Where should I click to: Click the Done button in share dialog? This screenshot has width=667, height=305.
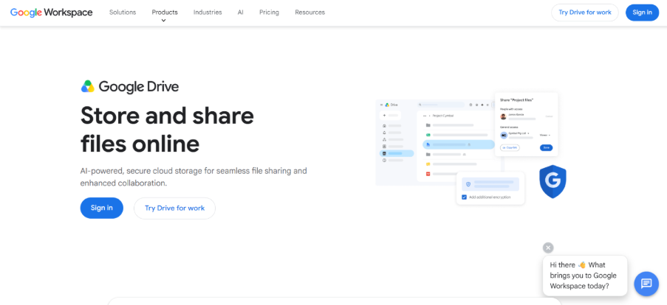[x=546, y=147]
